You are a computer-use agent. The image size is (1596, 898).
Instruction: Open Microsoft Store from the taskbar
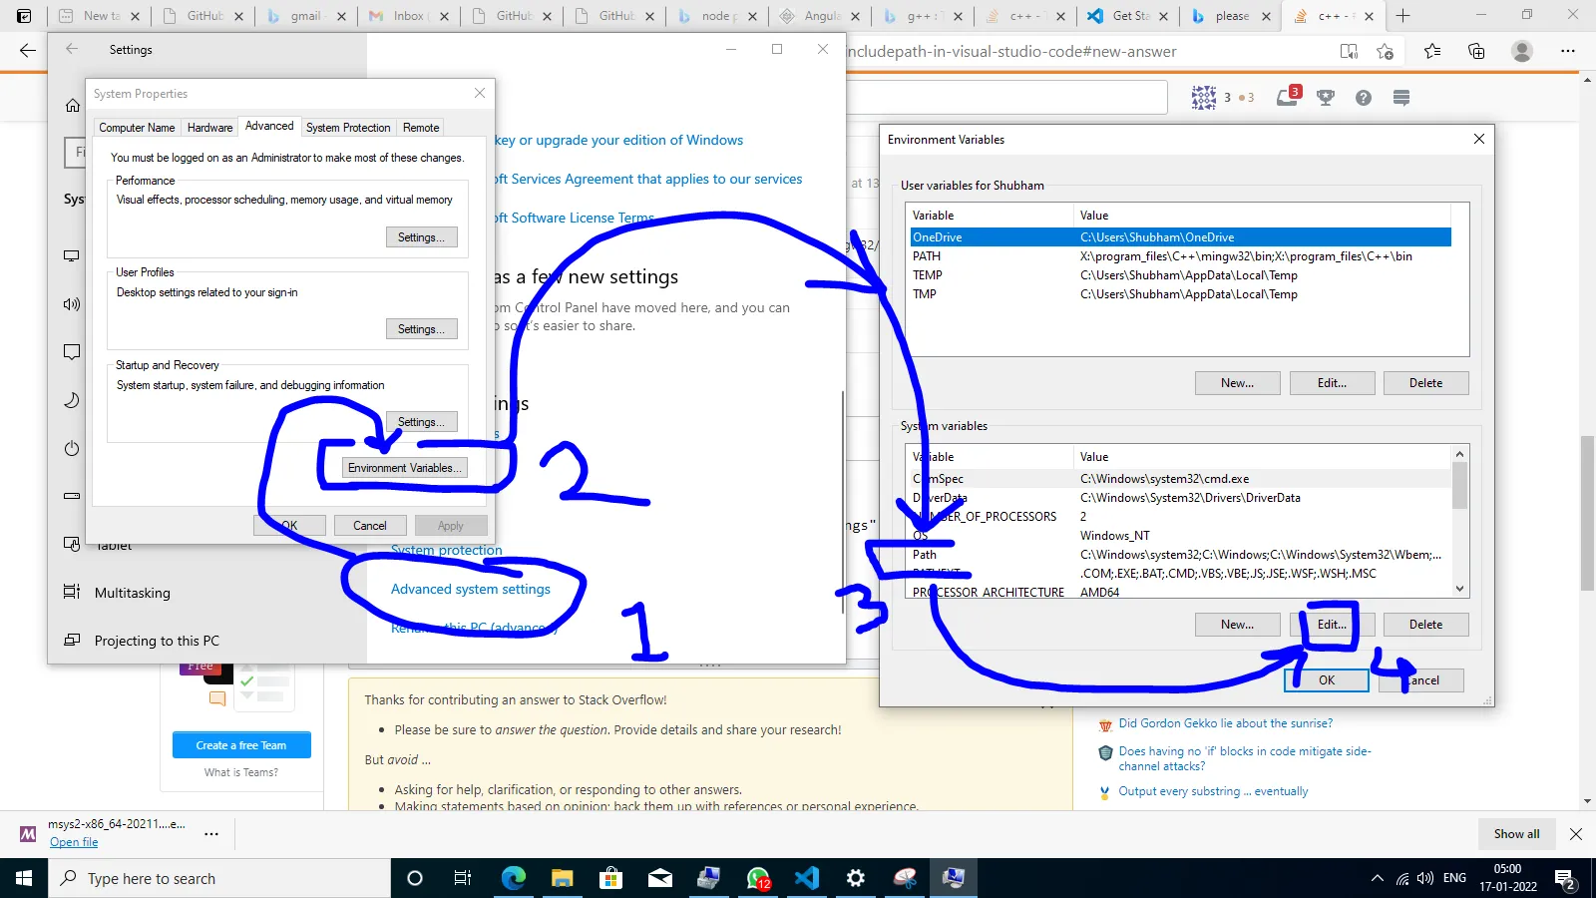[x=611, y=878]
